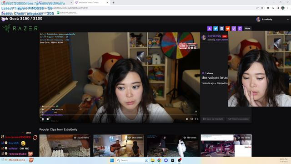
Task: Click the share page icon in address bar
Action: [x=257, y=8]
